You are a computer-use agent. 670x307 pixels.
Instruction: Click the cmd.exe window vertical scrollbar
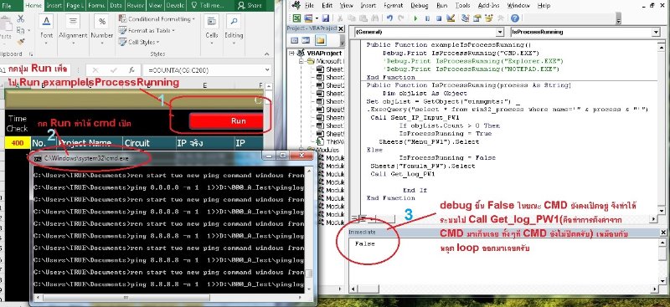tap(309, 230)
